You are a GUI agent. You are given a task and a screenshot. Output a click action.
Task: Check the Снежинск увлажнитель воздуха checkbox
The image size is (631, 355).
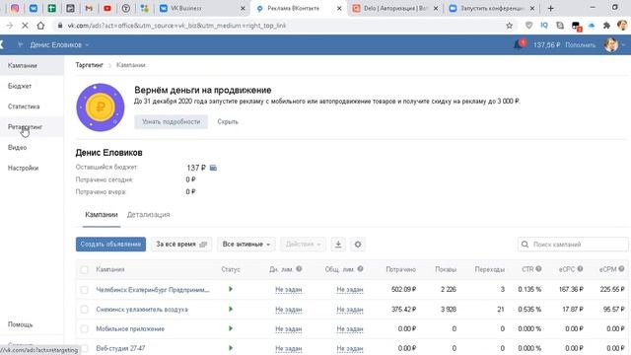pos(84,309)
